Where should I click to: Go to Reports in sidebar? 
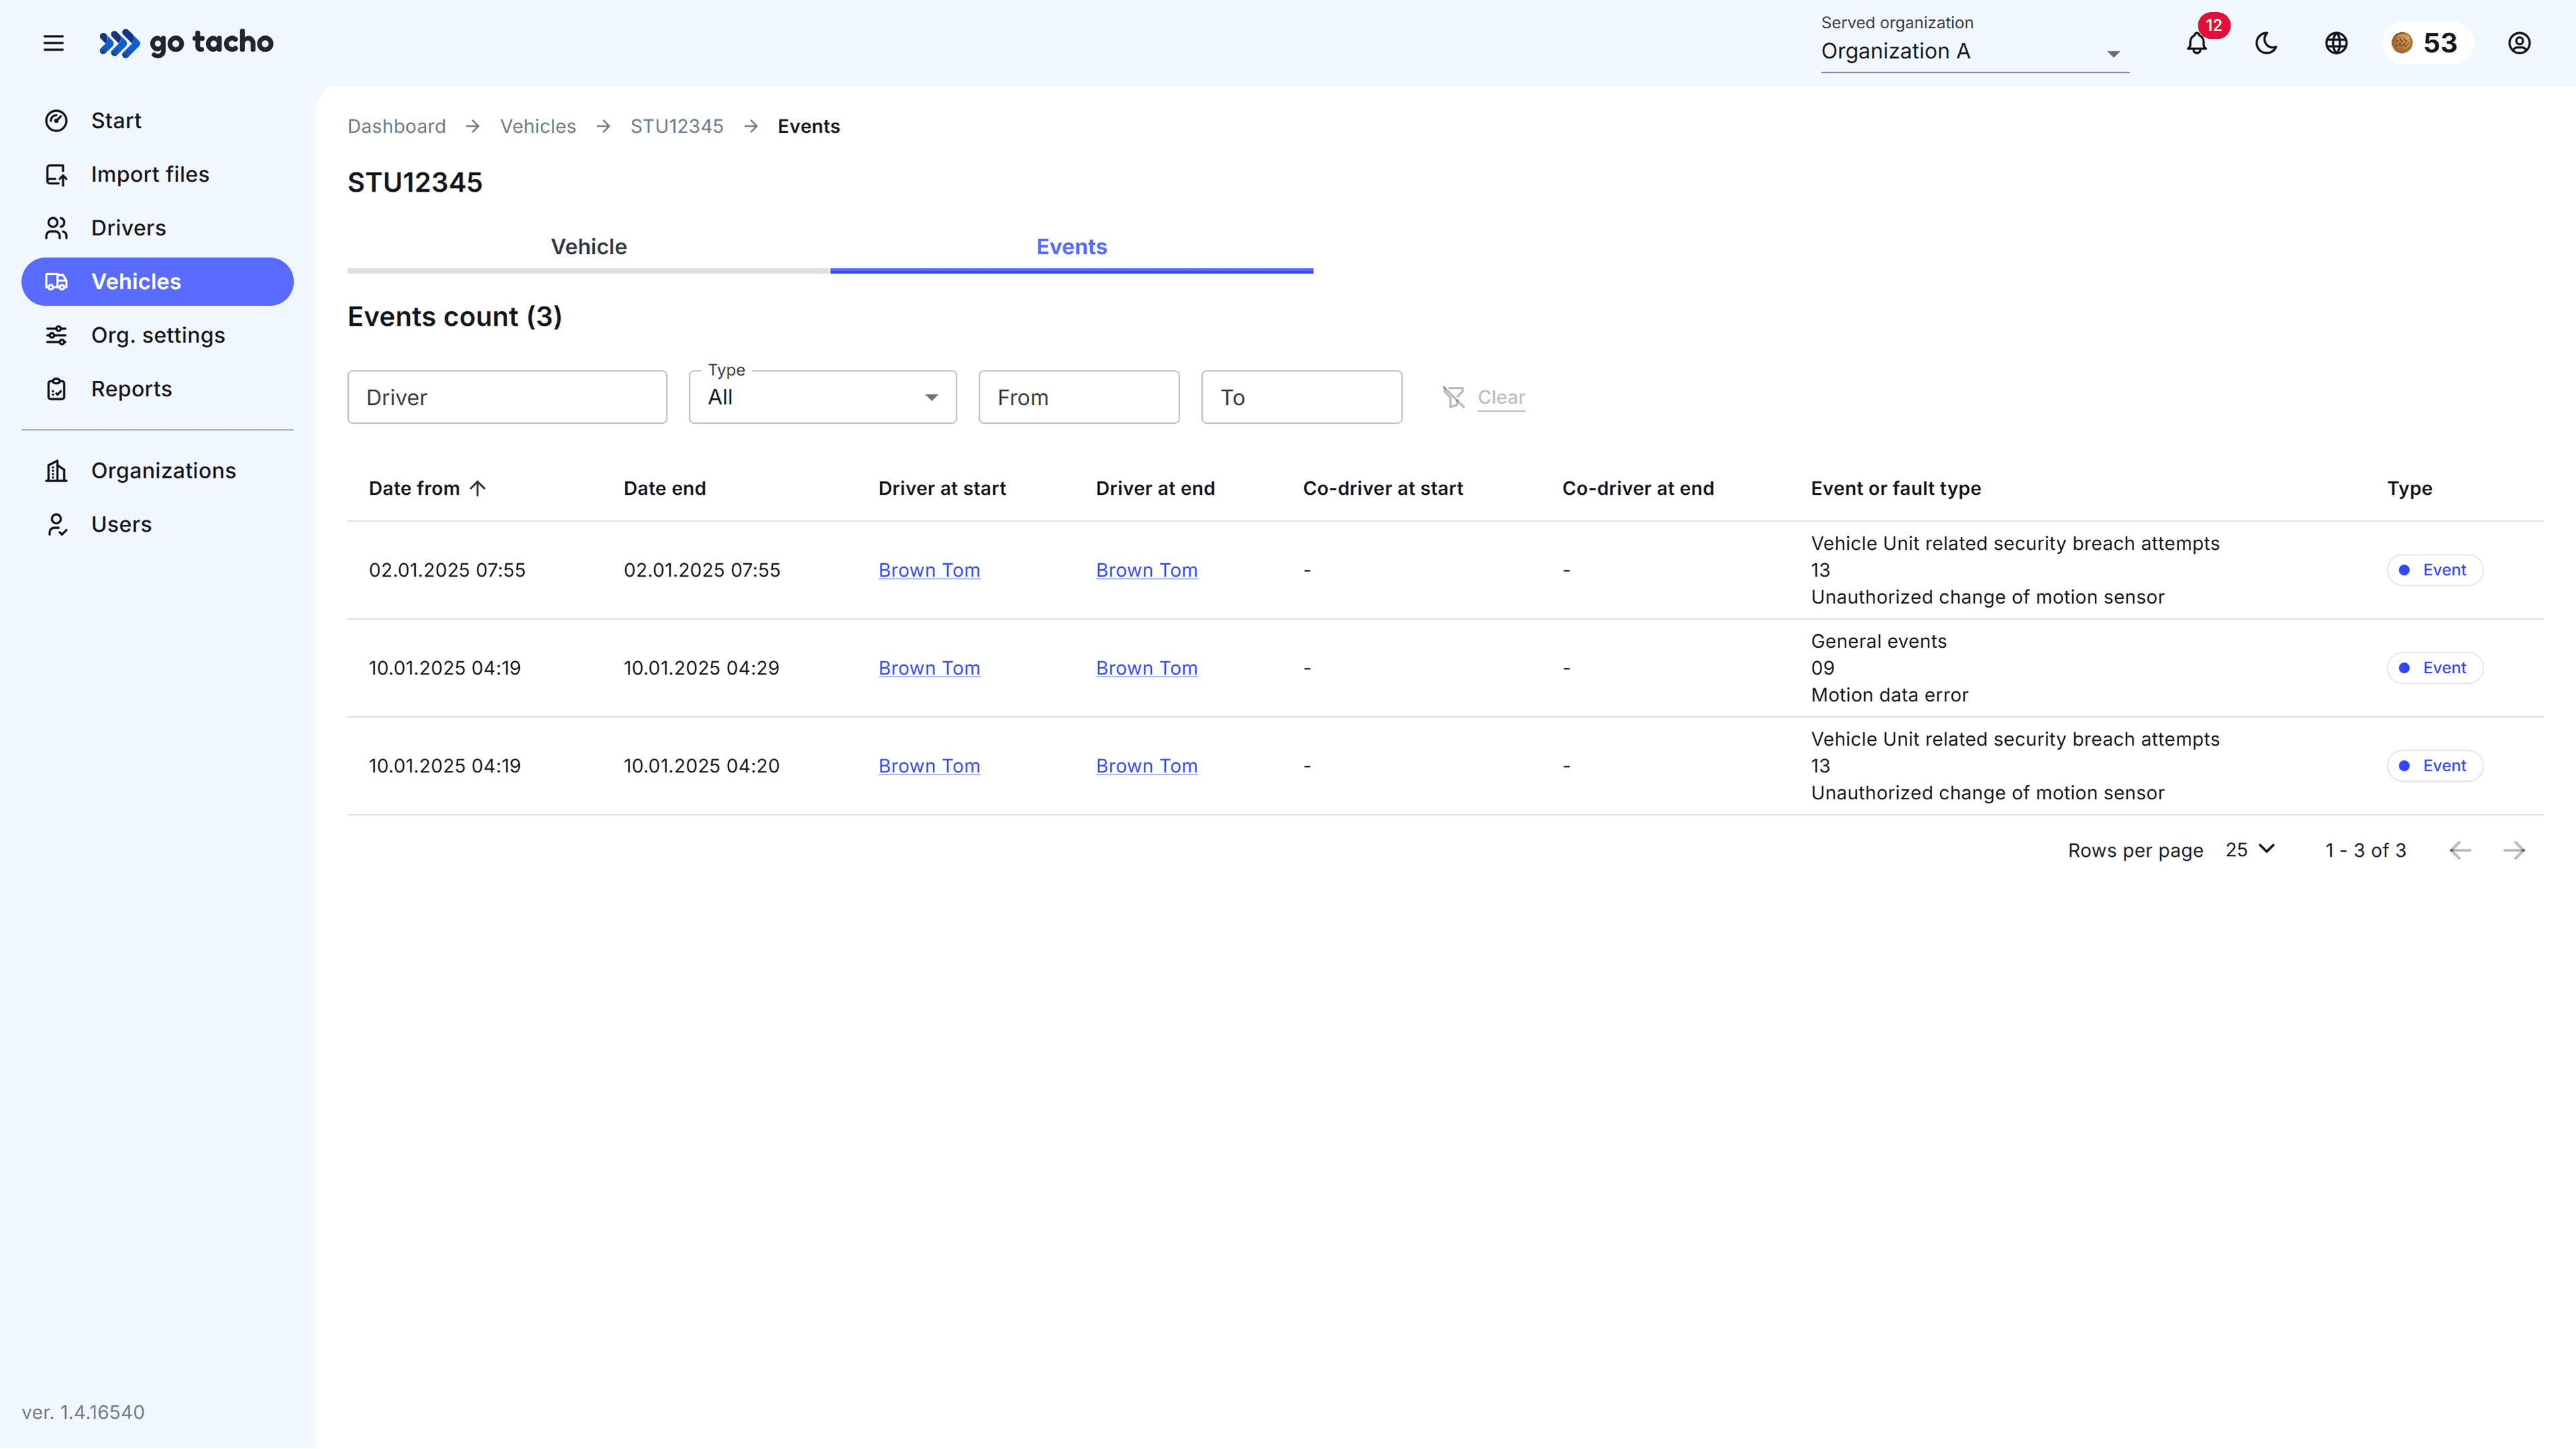point(131,389)
